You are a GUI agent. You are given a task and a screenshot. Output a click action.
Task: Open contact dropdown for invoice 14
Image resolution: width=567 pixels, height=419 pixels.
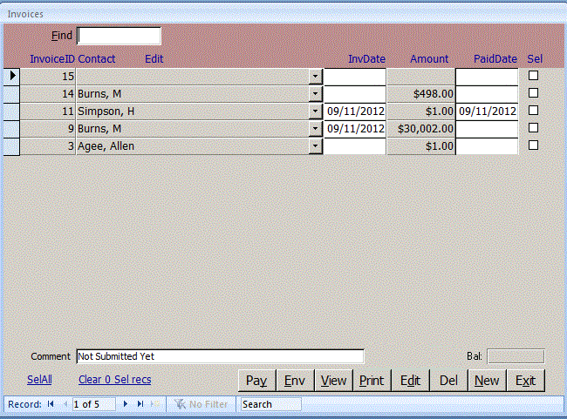pos(315,94)
